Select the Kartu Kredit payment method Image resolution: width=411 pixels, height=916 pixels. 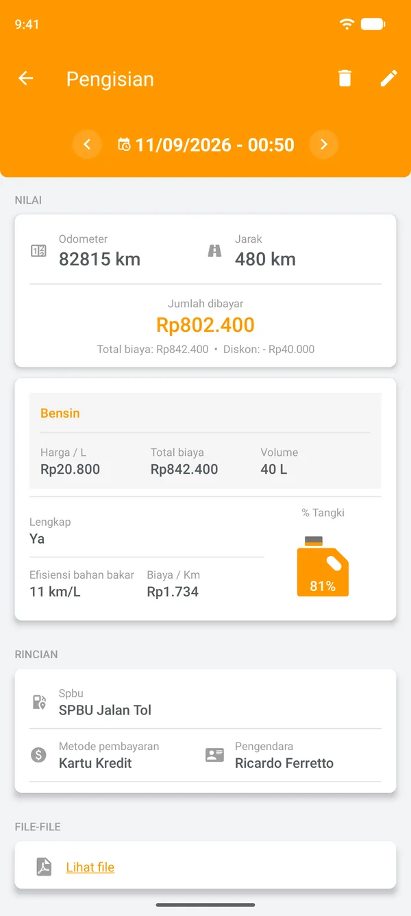click(95, 763)
